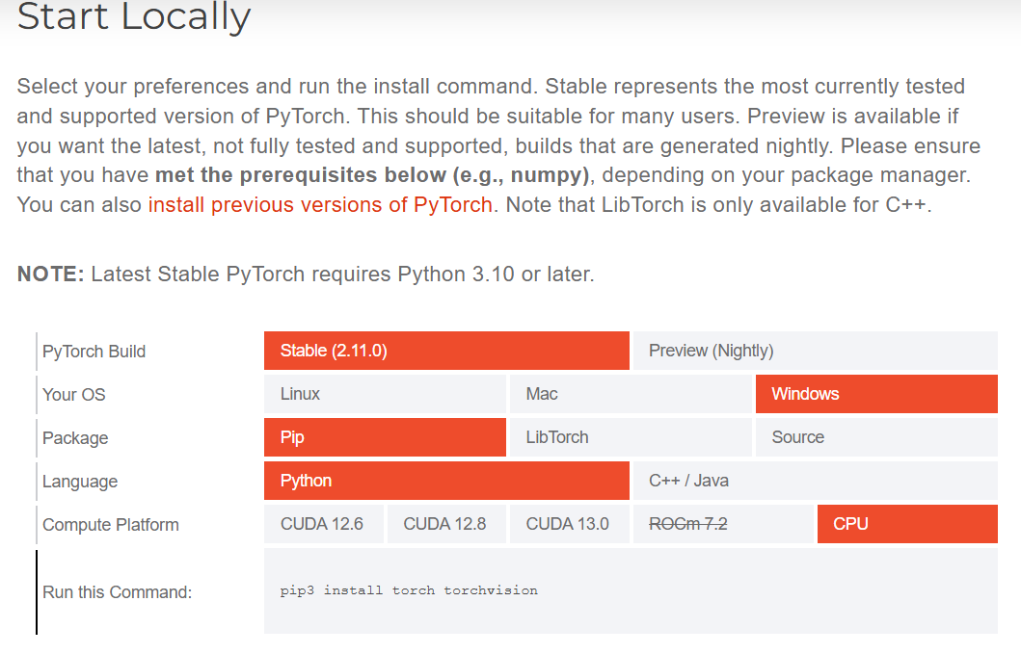Screen dimensions: 1021x654
Task: Select Python language option
Action: (445, 481)
